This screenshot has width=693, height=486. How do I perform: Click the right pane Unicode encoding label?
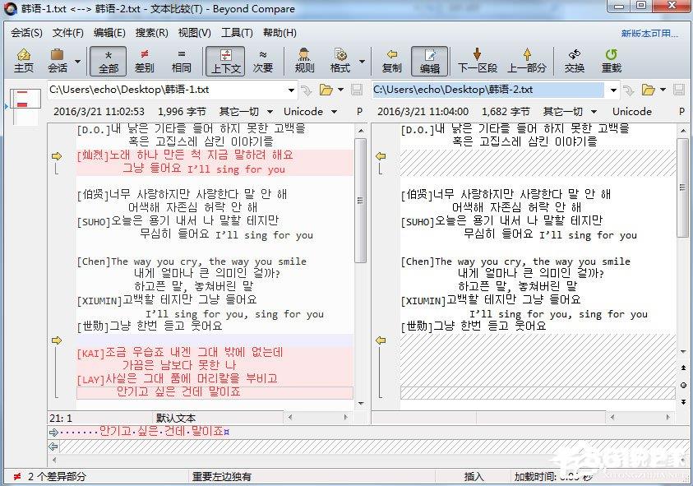point(632,112)
